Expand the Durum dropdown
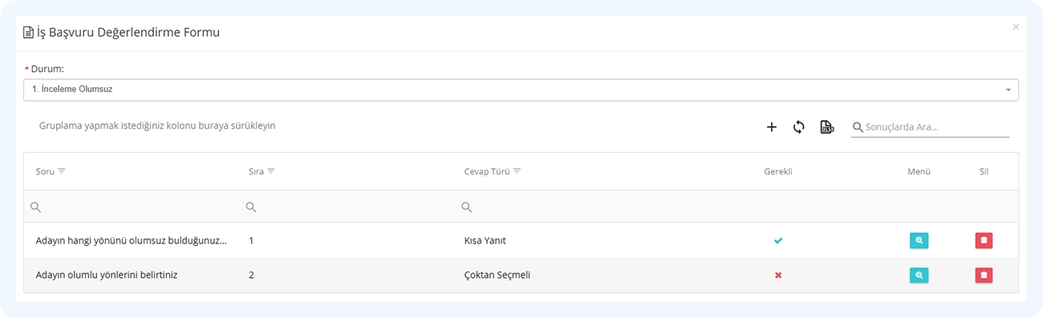1043x318 pixels. tap(521, 90)
